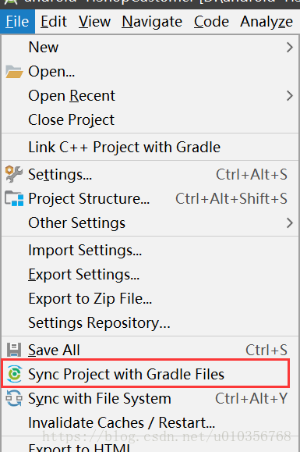The height and width of the screenshot is (452, 300).
Task: Expand the Open Recent submenu arrow
Action: 290,96
